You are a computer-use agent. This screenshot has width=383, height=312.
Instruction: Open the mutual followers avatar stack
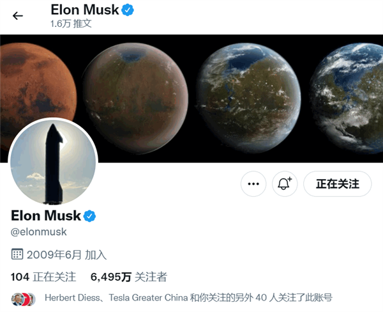24,299
